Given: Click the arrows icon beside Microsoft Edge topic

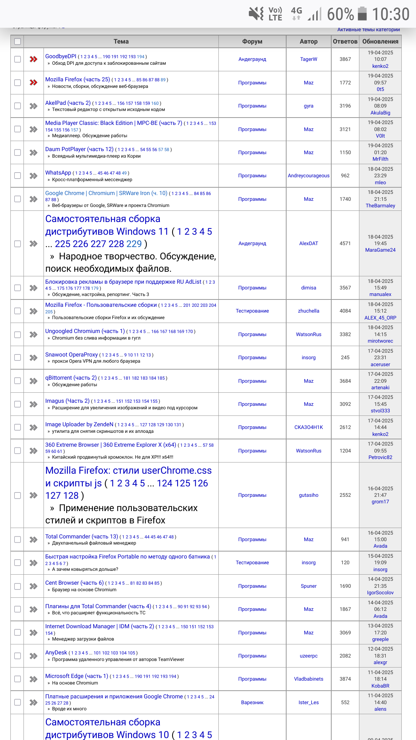Looking at the screenshot, I should click(34, 679).
